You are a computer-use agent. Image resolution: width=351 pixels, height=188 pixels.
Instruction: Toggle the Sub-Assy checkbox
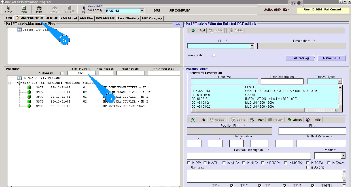pos(62,73)
